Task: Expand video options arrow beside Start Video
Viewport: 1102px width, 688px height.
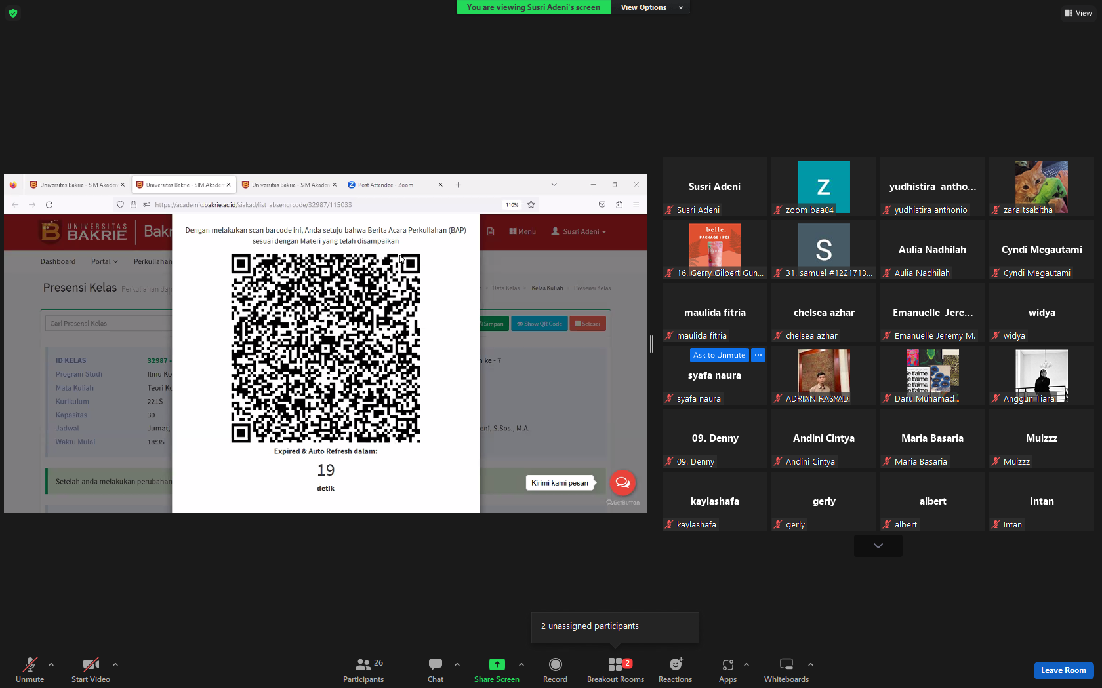Action: pyautogui.click(x=115, y=664)
